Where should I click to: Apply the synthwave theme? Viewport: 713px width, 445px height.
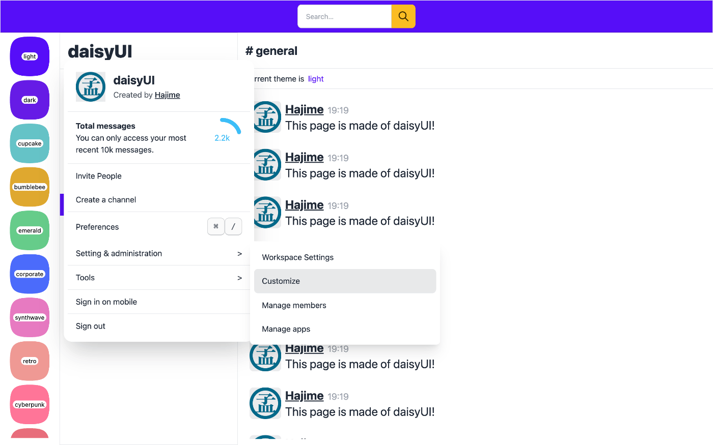pos(30,318)
